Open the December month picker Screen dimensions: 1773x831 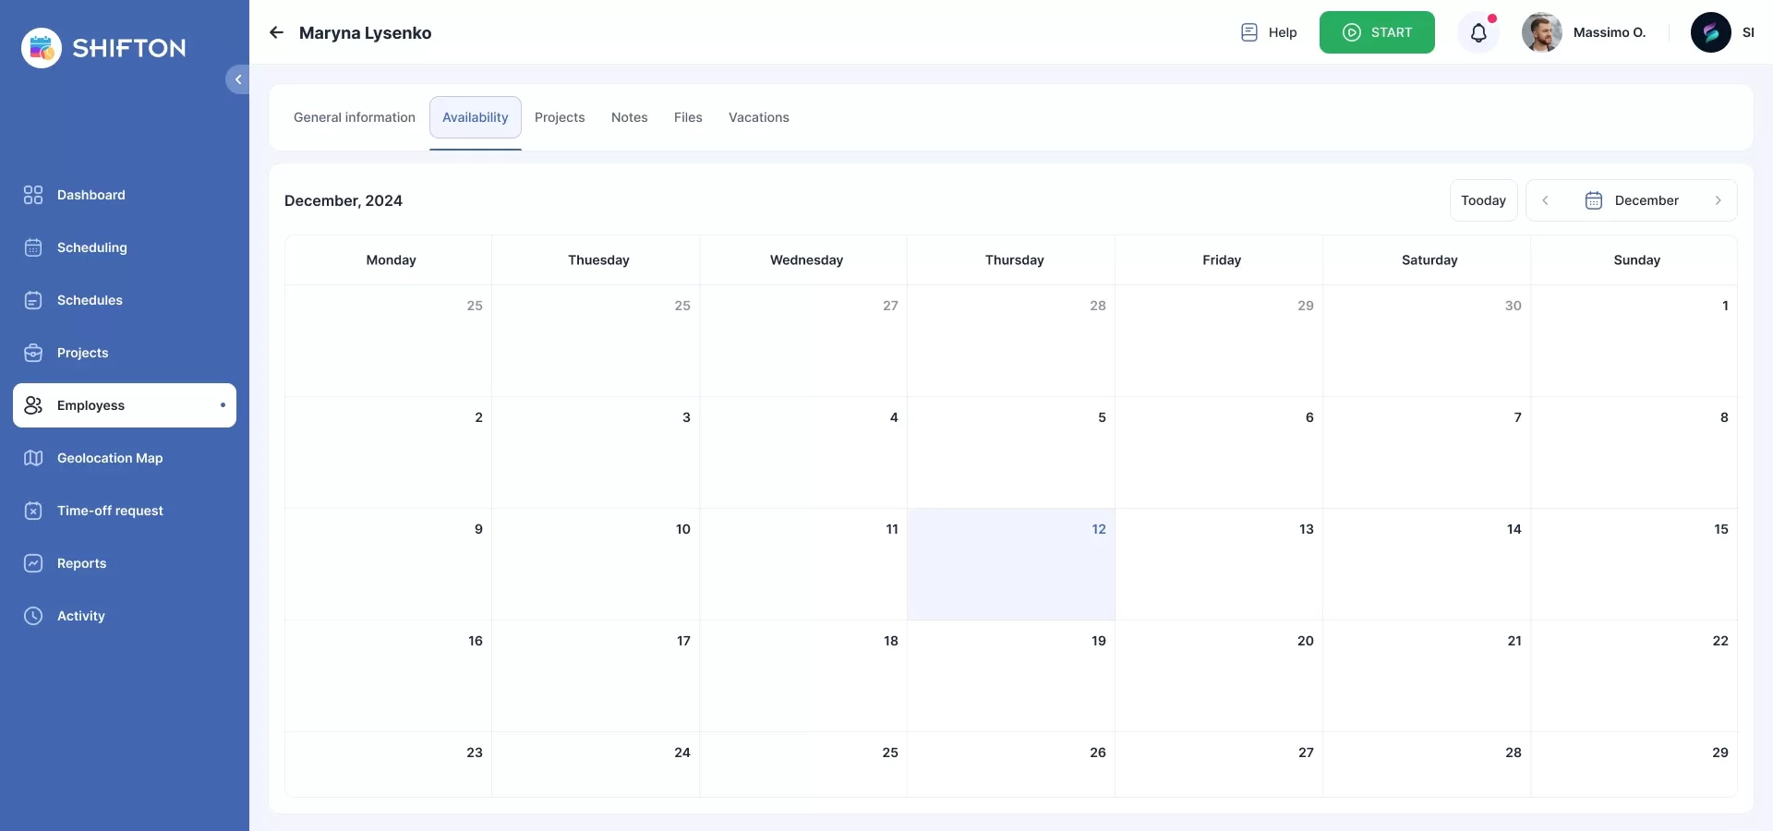1632,200
